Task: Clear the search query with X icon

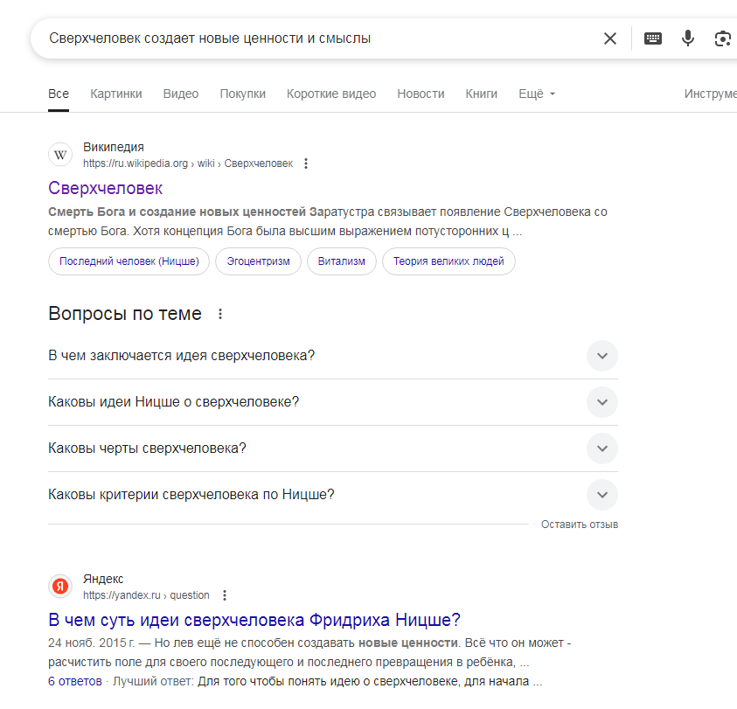Action: (x=609, y=38)
